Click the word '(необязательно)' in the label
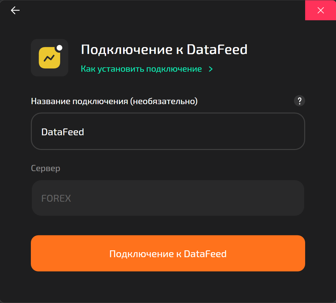The width and height of the screenshot is (336, 303). point(164,101)
